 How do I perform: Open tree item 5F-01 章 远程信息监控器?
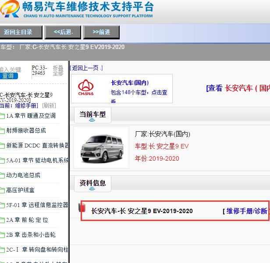[37, 205]
